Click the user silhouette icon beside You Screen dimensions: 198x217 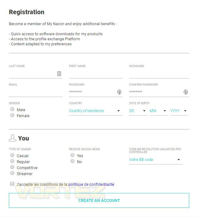coord(13,138)
